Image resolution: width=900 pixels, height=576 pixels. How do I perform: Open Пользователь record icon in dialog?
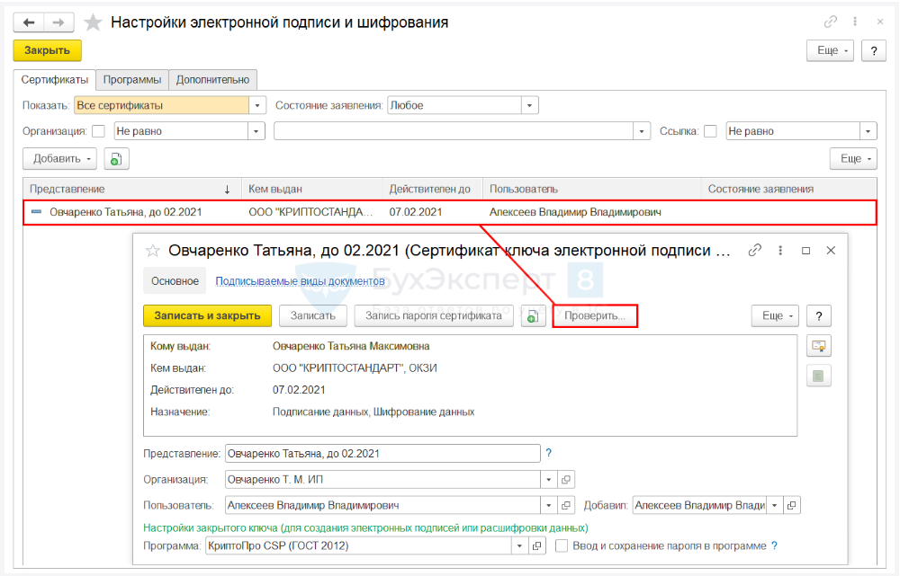(566, 506)
